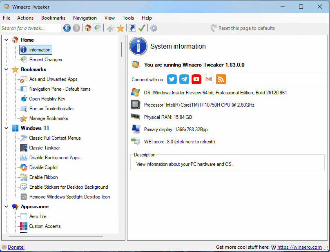This screenshot has width=330, height=252.
Task: Click the Twitter icon under Connect with us
Action: click(172, 79)
